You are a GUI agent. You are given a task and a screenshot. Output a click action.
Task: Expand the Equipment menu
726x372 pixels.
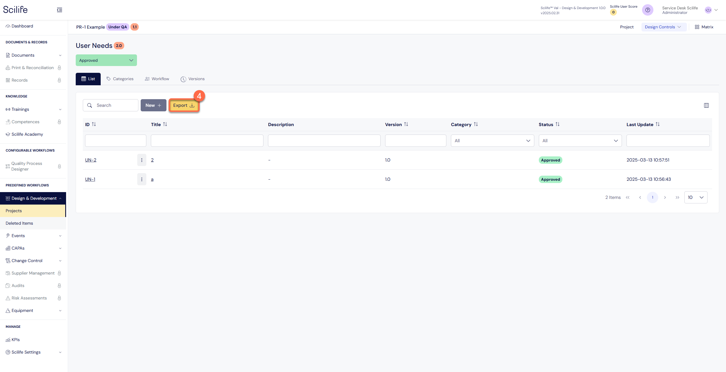[x=33, y=311]
